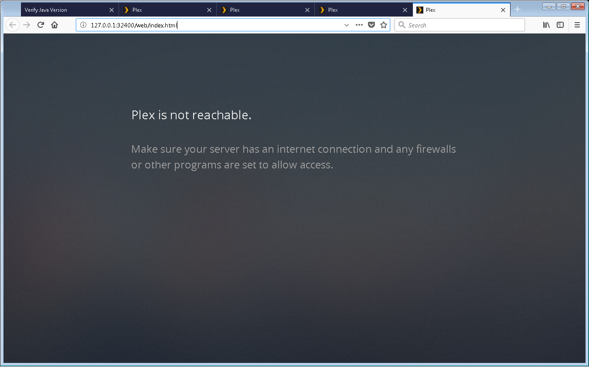Open the page actions three-dot menu

tap(359, 25)
